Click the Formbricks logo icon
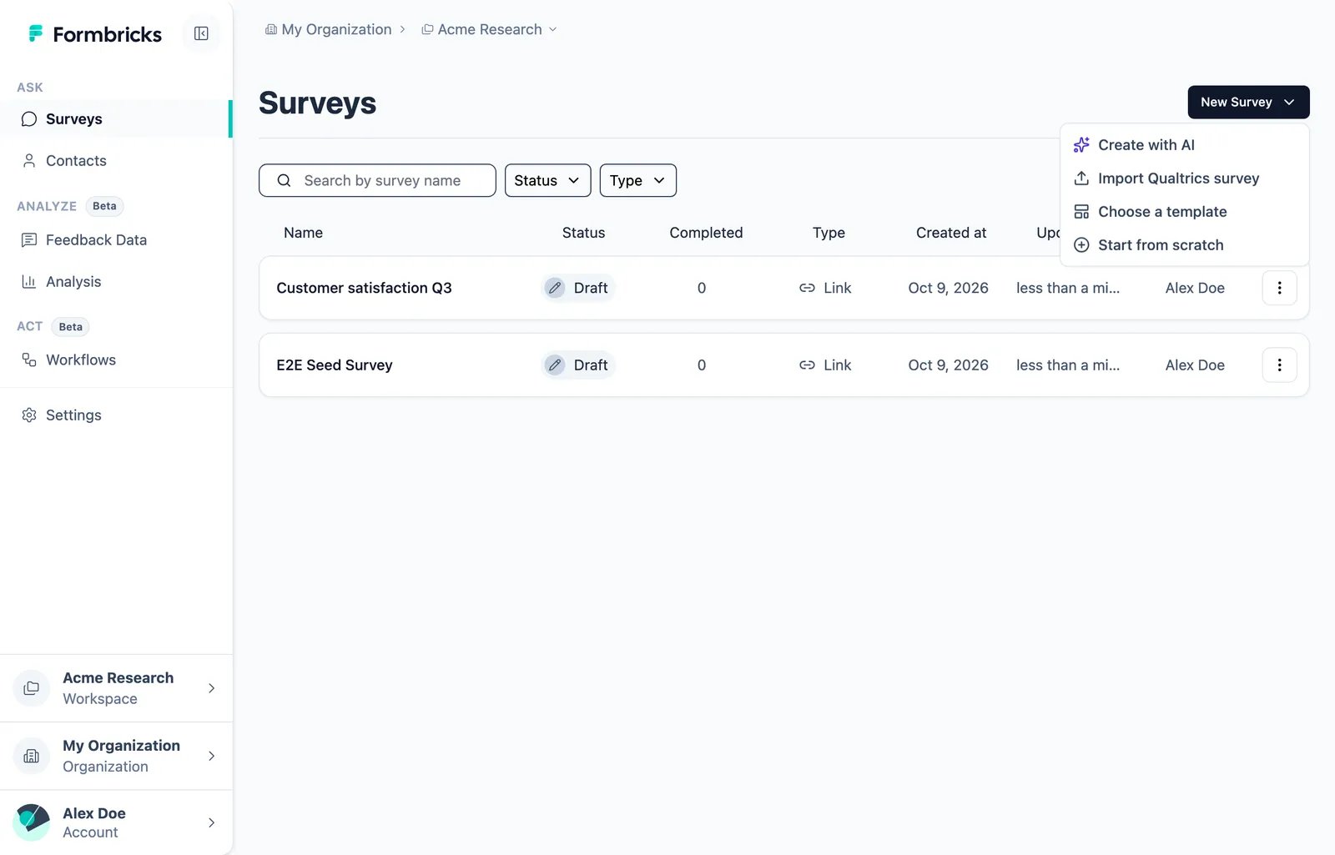Viewport: 1335px width, 855px height. pyautogui.click(x=36, y=33)
